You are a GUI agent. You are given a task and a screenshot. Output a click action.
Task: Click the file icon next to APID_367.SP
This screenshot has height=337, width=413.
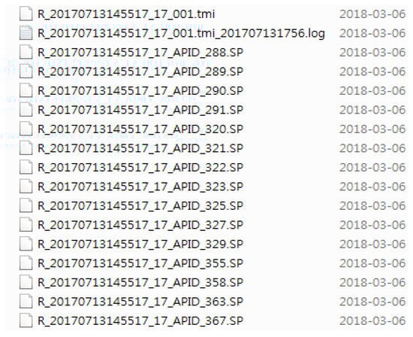(26, 321)
